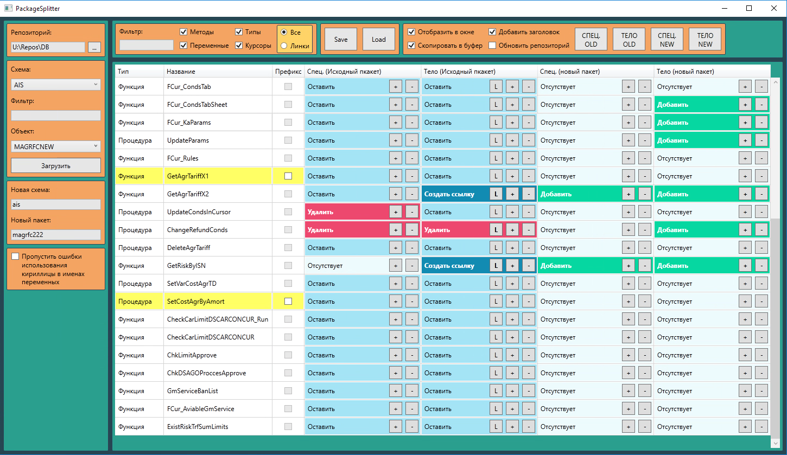Toggle the Переменные checkbox
This screenshot has width=787, height=455.
tap(183, 46)
